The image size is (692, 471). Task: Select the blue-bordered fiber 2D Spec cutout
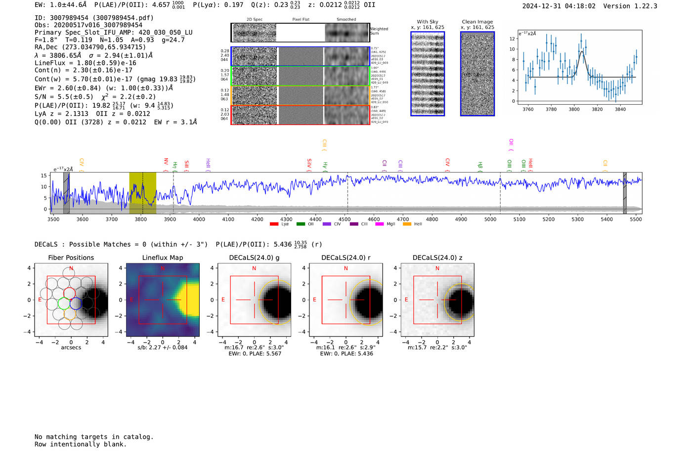[x=255, y=56]
